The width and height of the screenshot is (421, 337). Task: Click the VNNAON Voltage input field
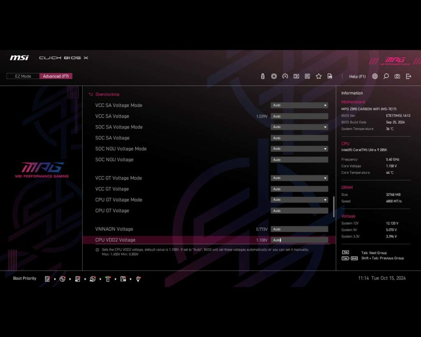[299, 229]
